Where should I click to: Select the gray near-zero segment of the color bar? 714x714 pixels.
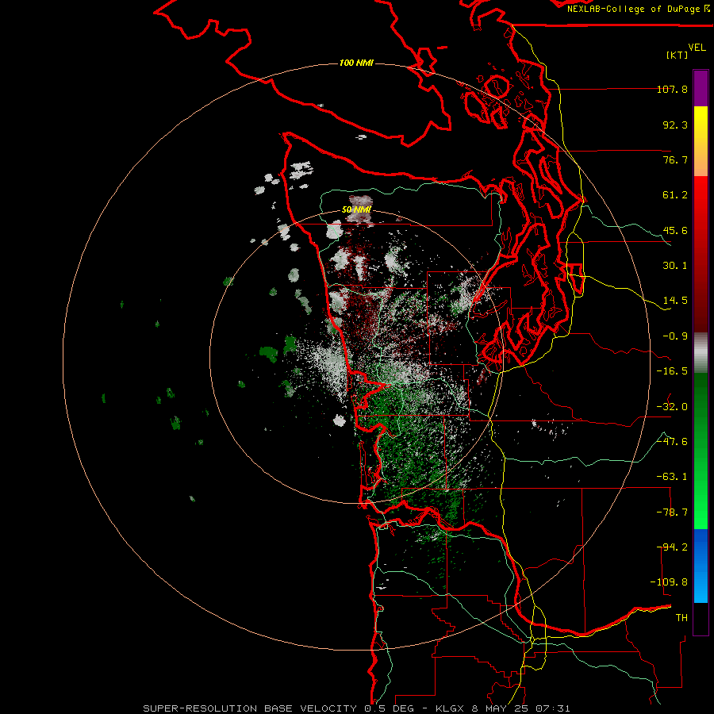point(701,353)
